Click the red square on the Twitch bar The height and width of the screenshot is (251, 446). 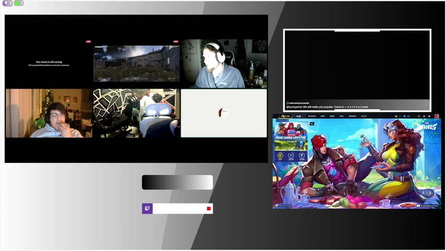[209, 208]
